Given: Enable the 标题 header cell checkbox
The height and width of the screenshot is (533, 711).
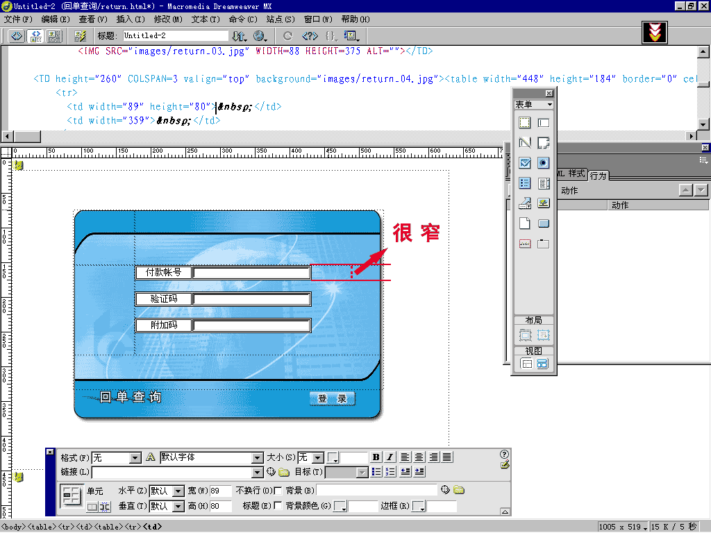Looking at the screenshot, I should point(278,506).
